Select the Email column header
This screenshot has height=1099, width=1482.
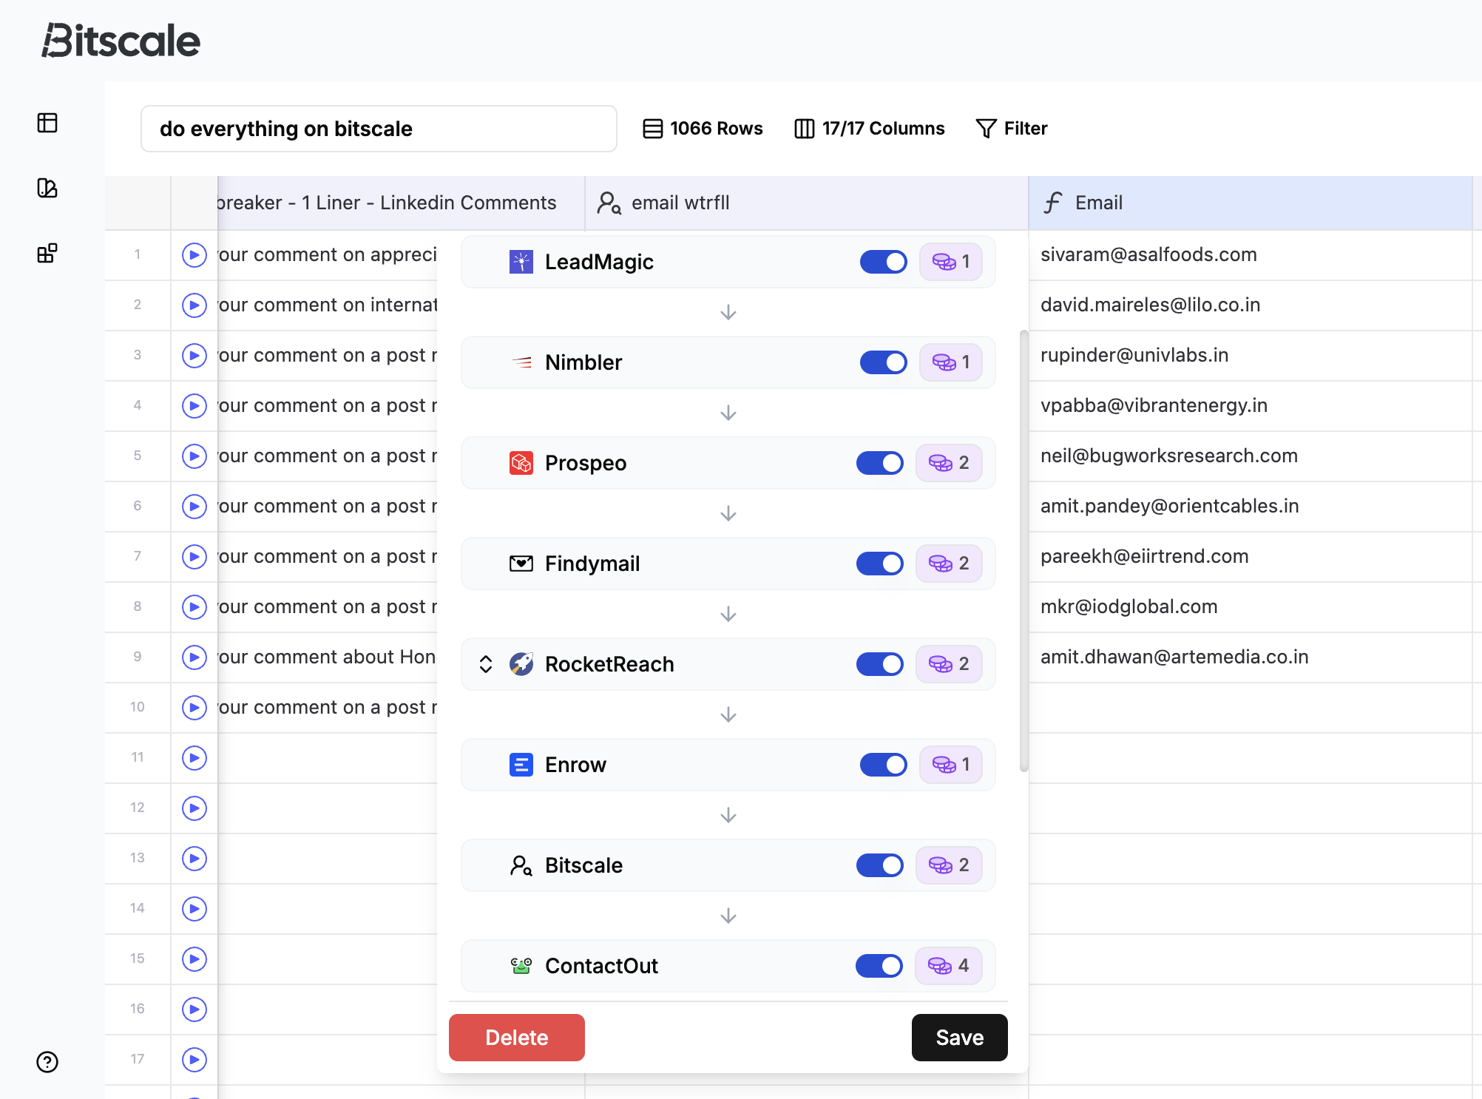(1250, 203)
